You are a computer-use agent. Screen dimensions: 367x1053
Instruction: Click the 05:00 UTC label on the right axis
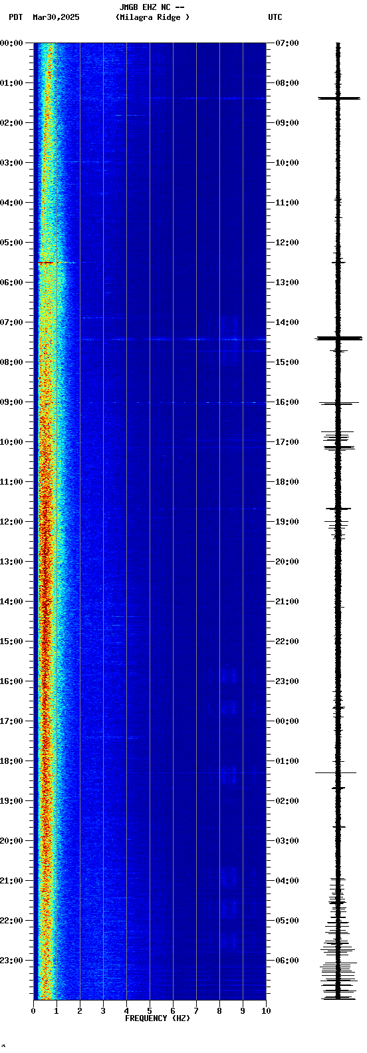tap(287, 921)
